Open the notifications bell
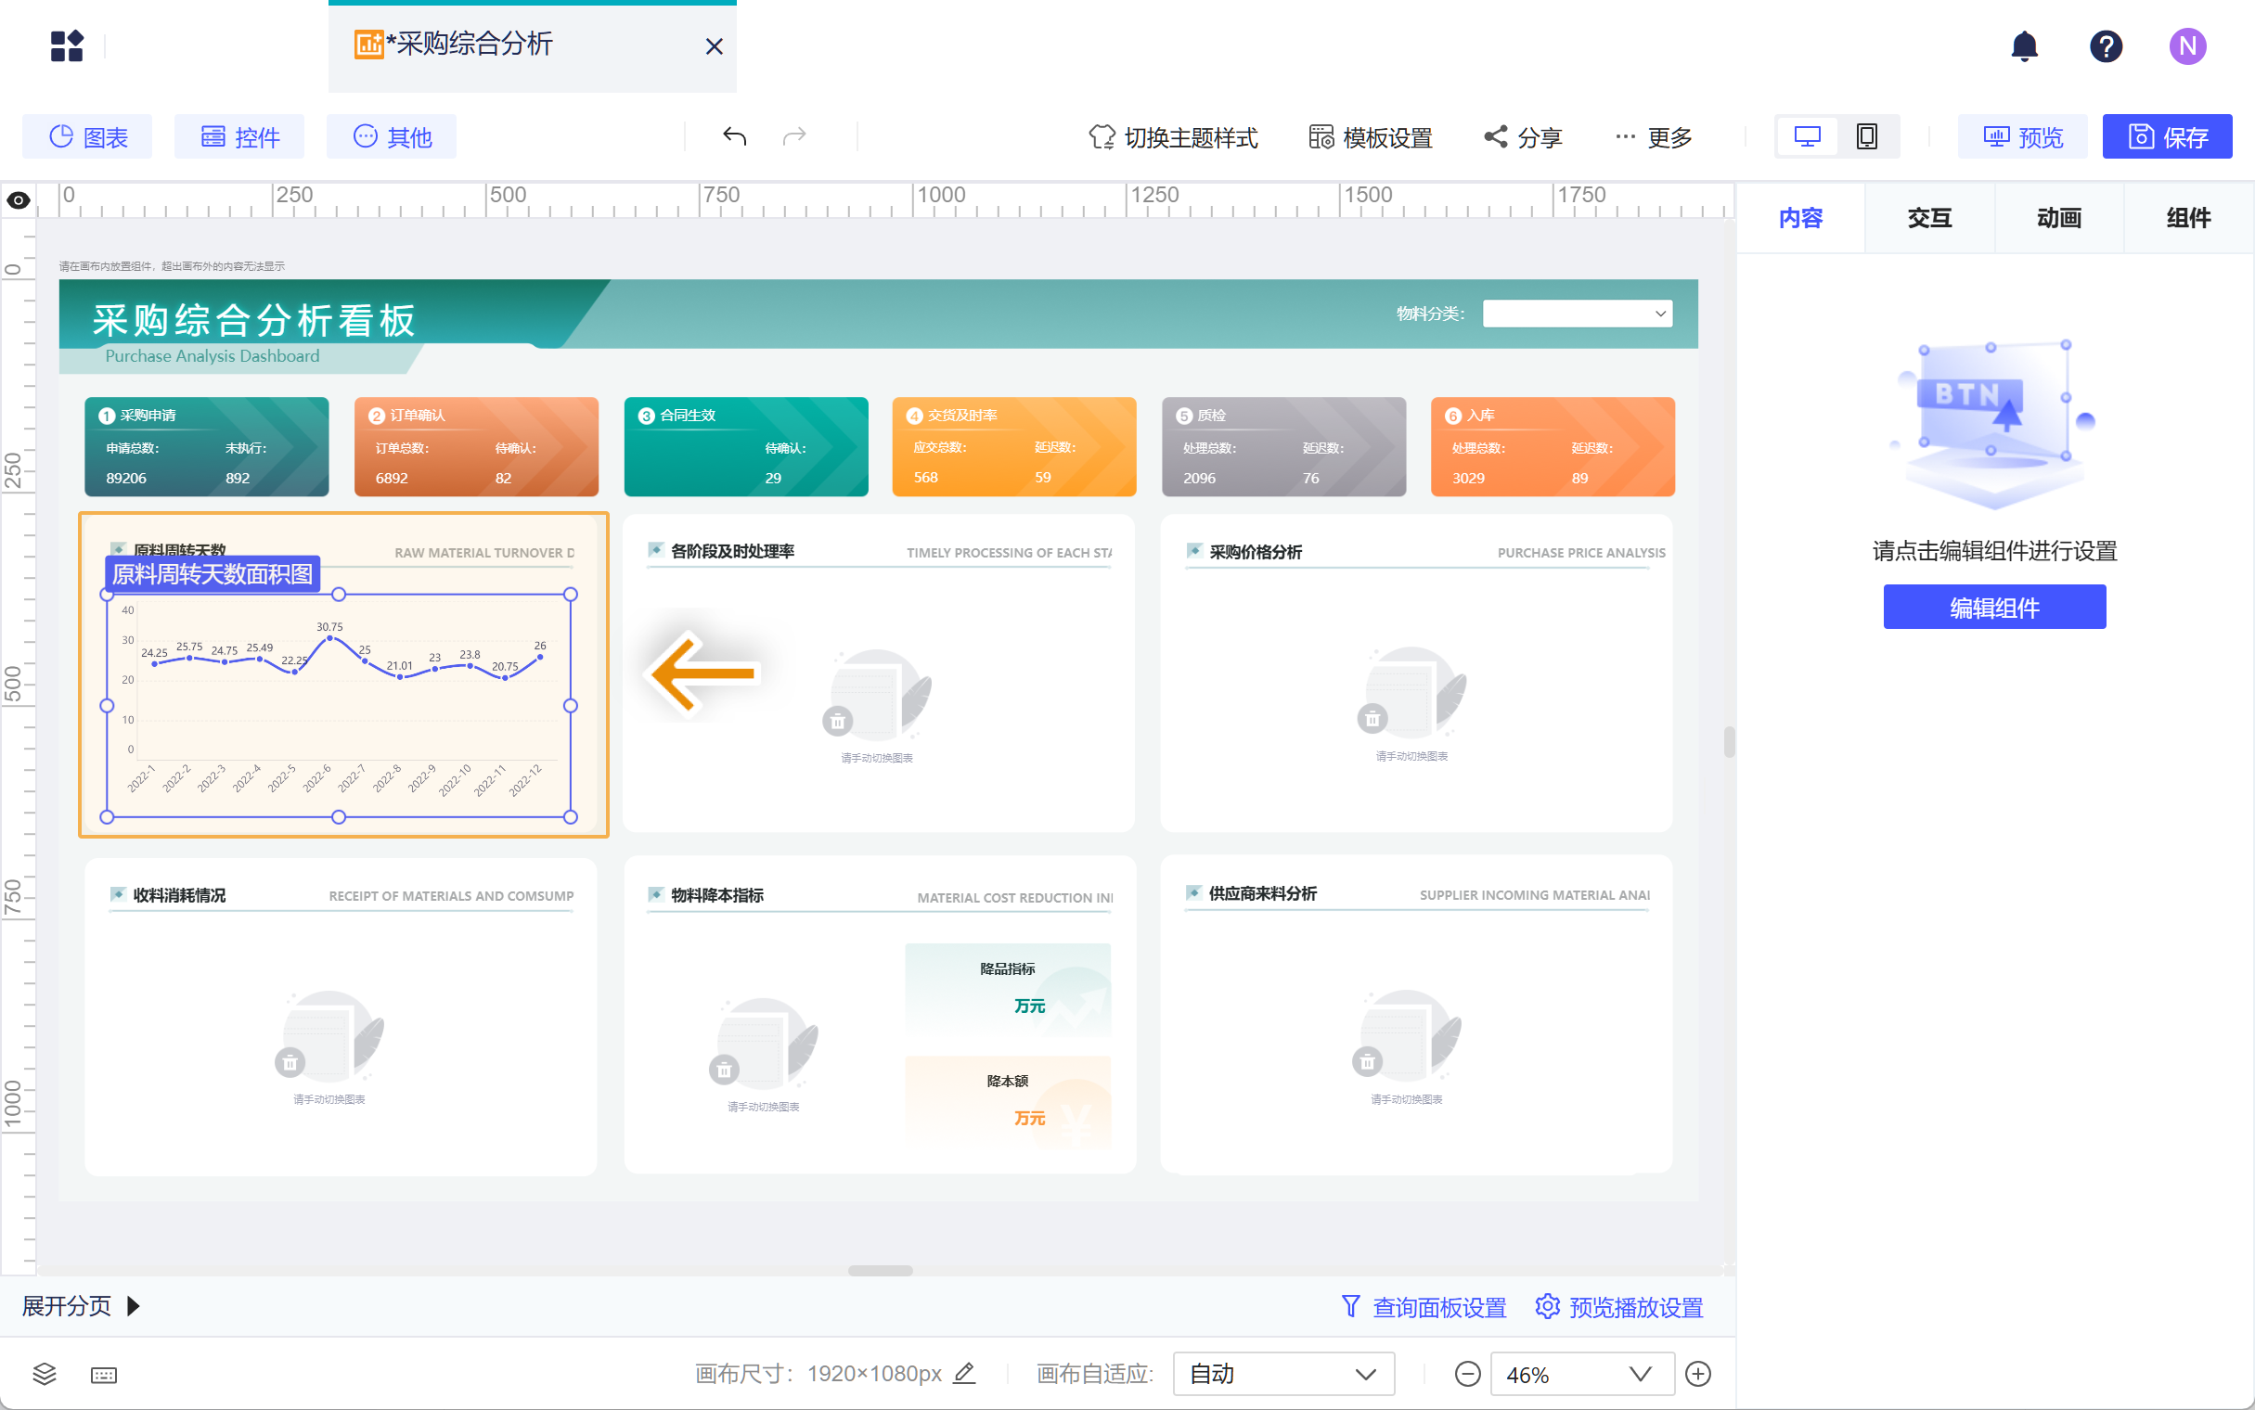This screenshot has height=1410, width=2255. click(2024, 45)
